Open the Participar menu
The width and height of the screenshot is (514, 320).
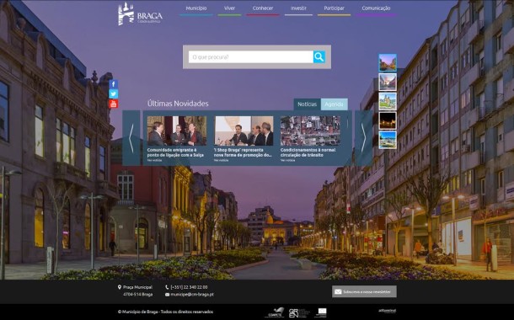click(x=334, y=8)
